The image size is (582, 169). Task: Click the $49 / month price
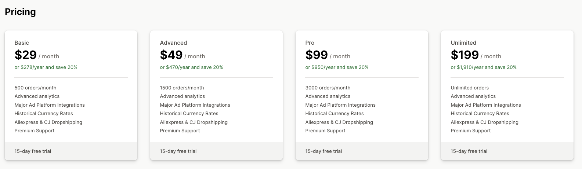(x=182, y=55)
